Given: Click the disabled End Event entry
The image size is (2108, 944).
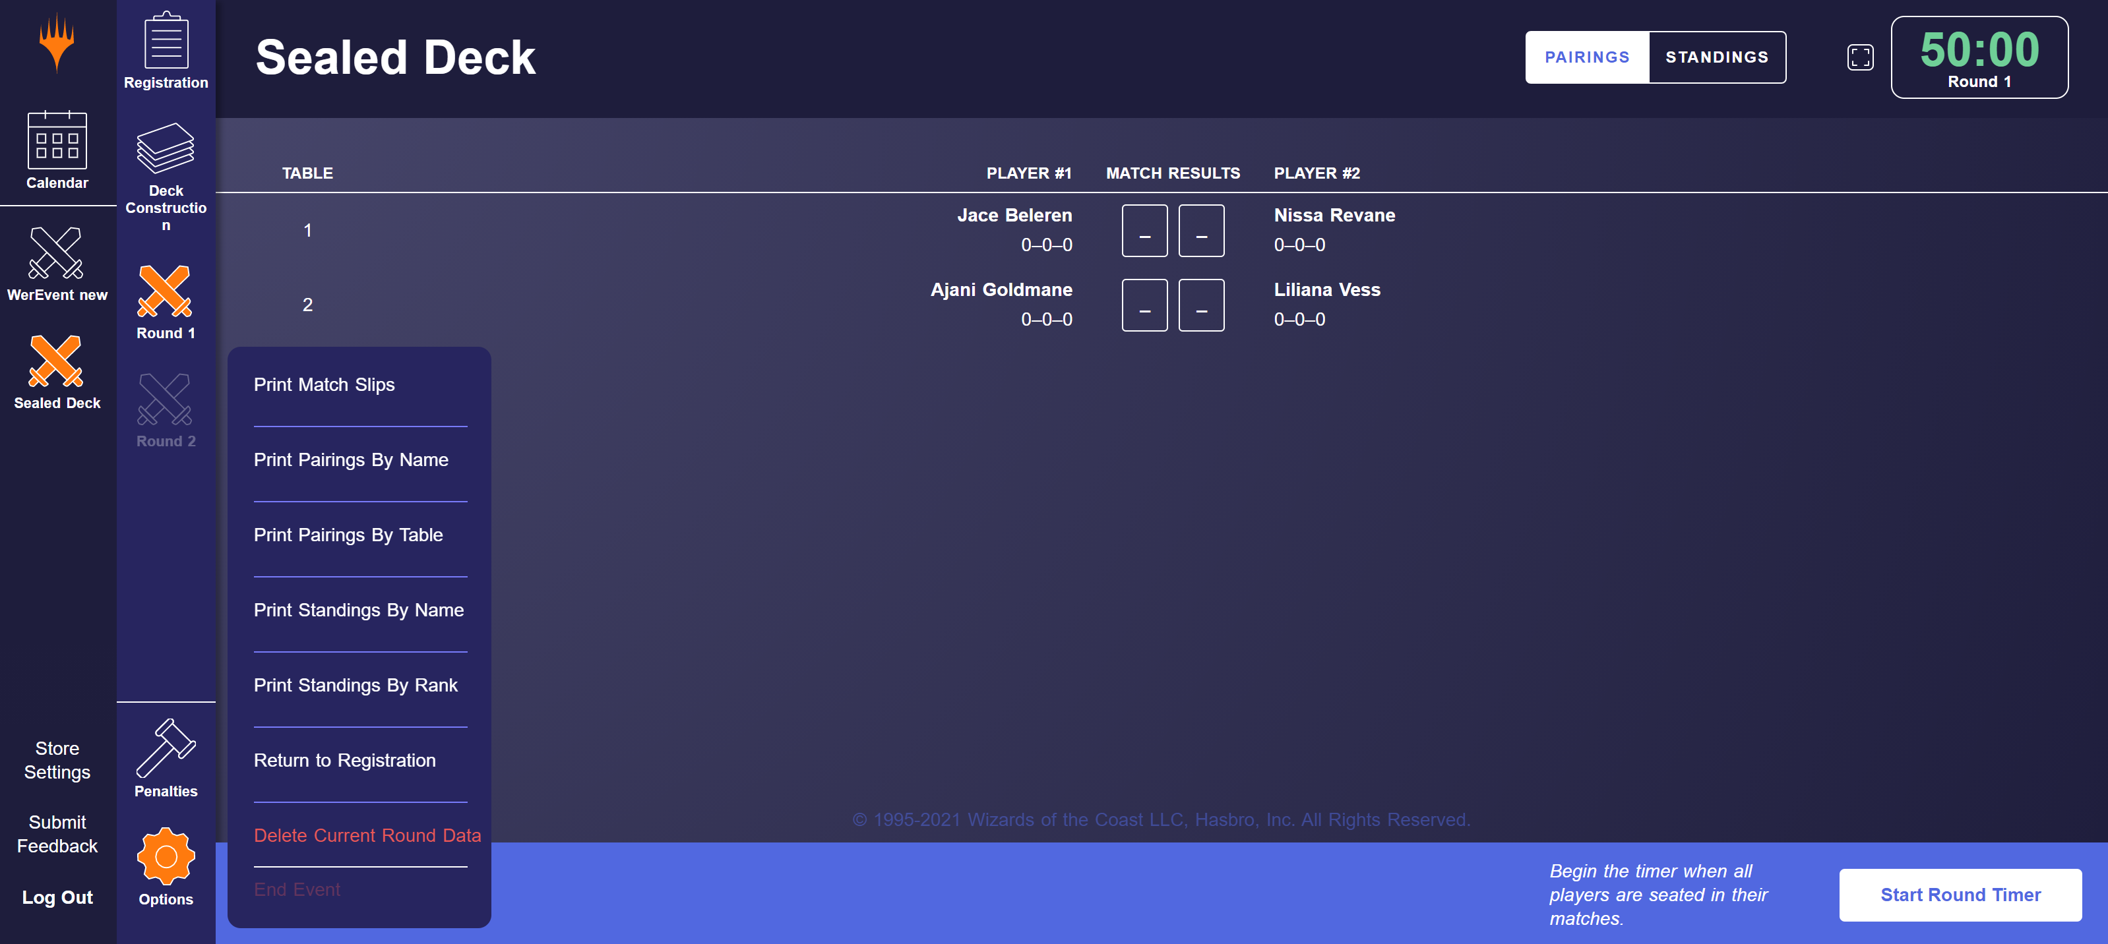Looking at the screenshot, I should pyautogui.click(x=297, y=889).
